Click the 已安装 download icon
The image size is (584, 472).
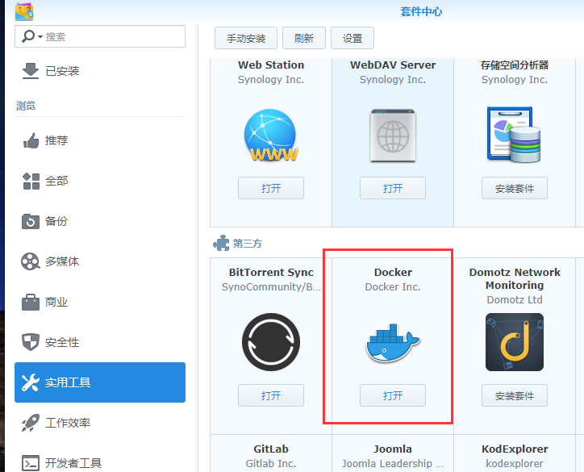pyautogui.click(x=31, y=71)
